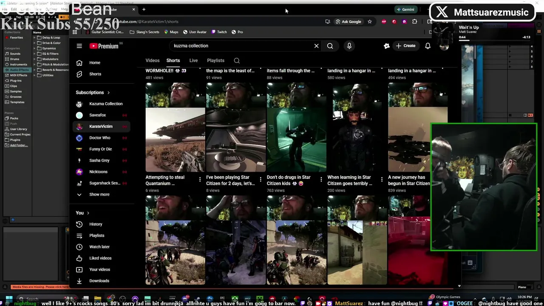The height and width of the screenshot is (306, 544).
Task: Open the notifications bell
Action: (x=428, y=46)
